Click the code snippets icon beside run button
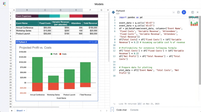The height and width of the screenshot is (112, 201). [178, 12]
